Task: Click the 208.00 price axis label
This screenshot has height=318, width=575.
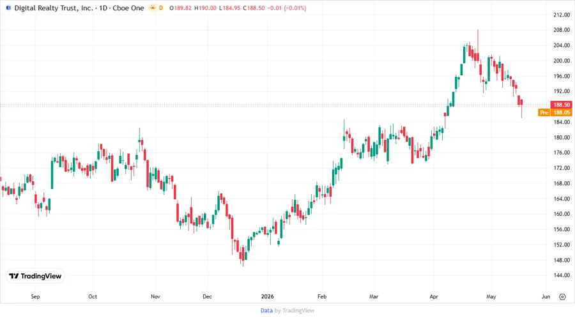Action: (562, 30)
